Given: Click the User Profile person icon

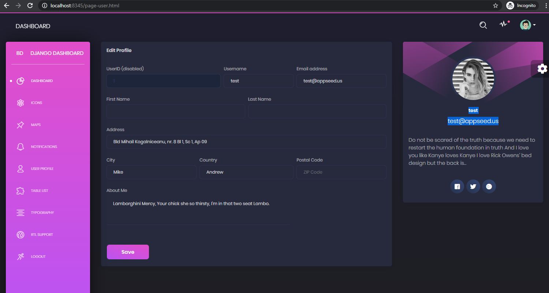Looking at the screenshot, I should click(20, 169).
